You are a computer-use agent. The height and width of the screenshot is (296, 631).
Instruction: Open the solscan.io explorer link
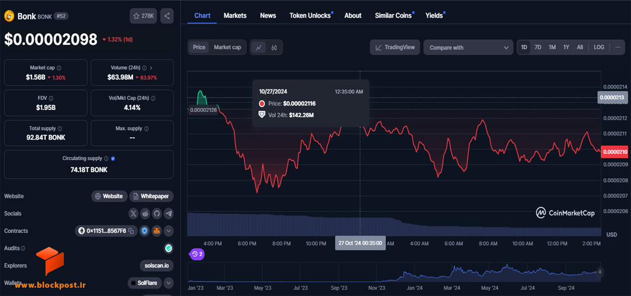pos(156,266)
